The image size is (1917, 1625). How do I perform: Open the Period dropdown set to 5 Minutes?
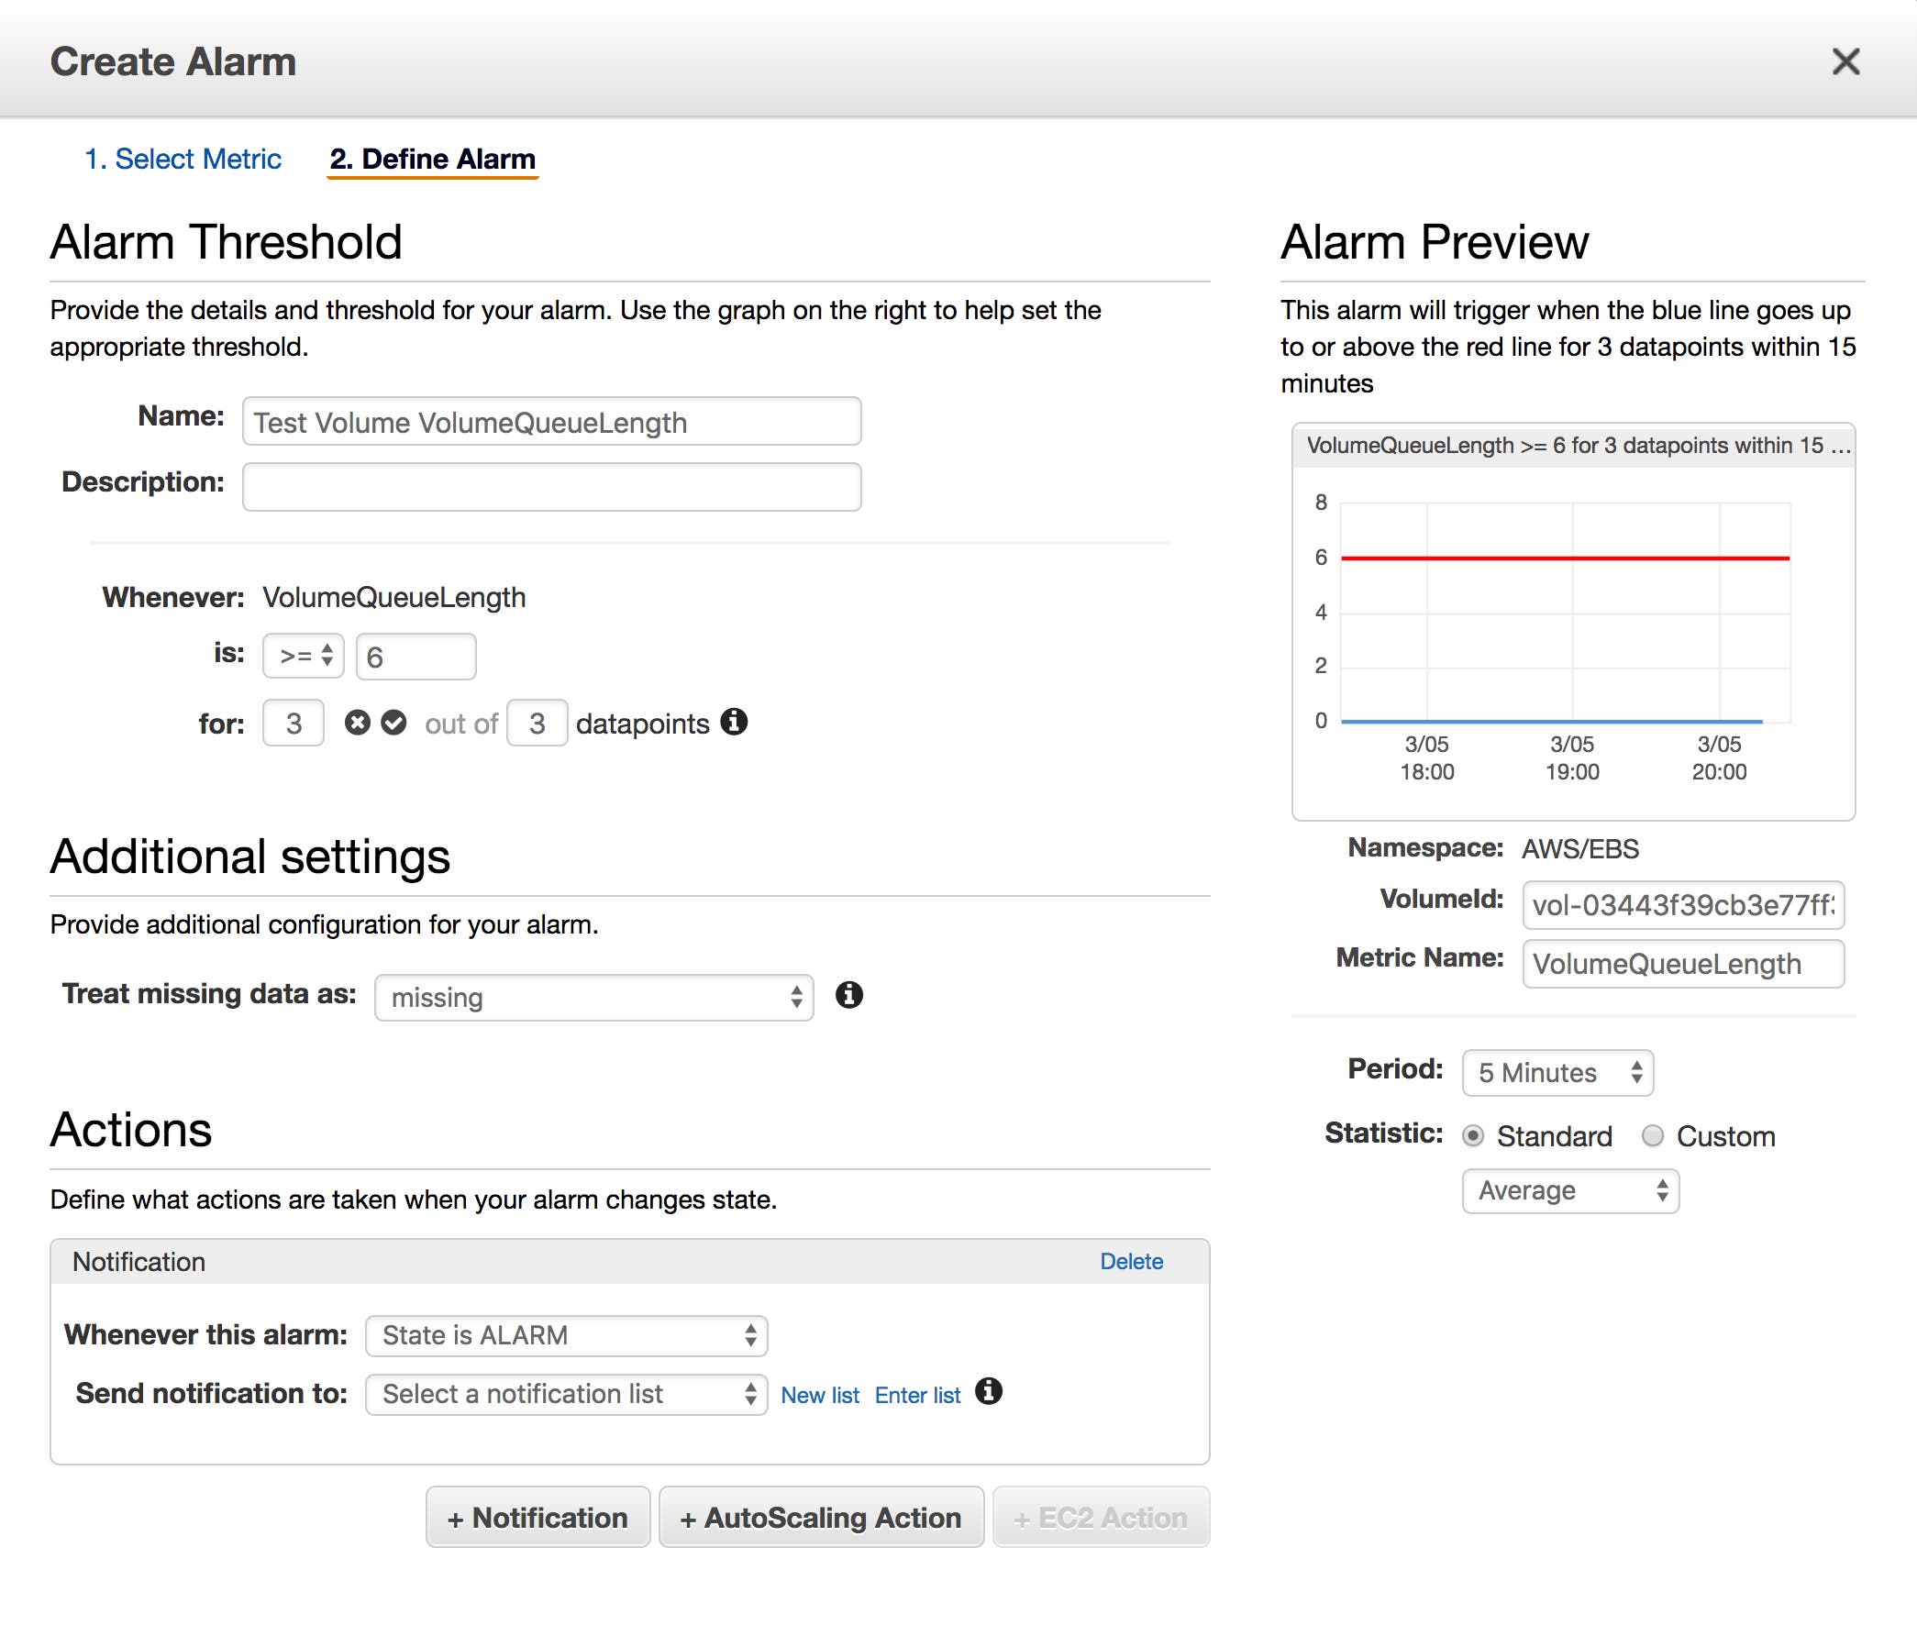pyautogui.click(x=1557, y=1072)
